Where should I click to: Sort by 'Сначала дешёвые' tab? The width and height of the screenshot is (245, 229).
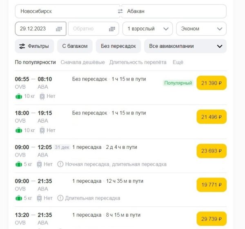(x=82, y=63)
